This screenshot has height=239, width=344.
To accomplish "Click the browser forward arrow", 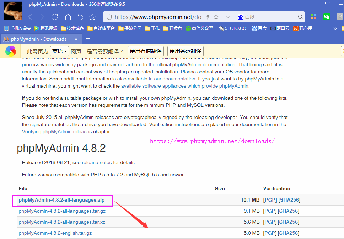I will pyautogui.click(x=42, y=17).
